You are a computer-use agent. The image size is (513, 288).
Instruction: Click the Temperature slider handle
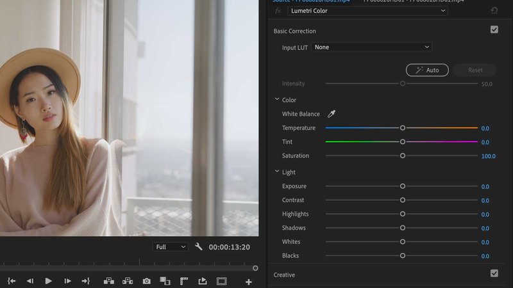403,128
